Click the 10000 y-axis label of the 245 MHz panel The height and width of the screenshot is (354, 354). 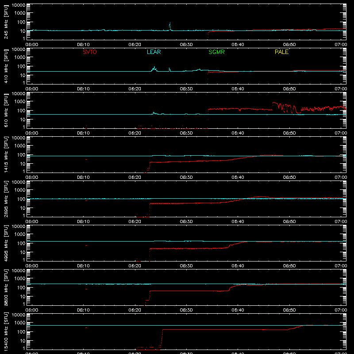pyautogui.click(x=19, y=5)
